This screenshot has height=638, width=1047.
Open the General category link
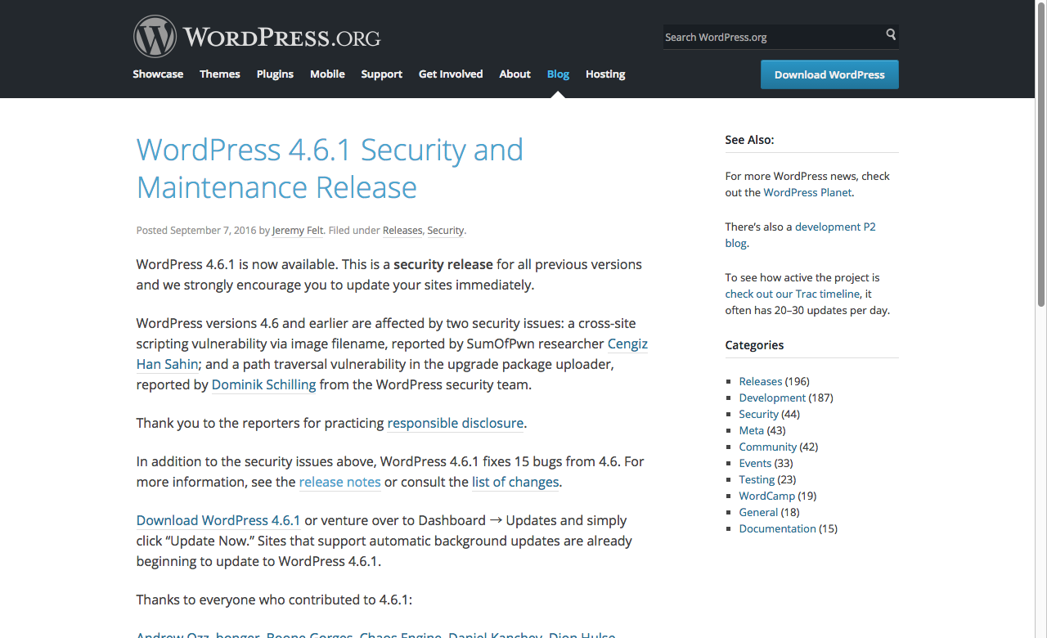tap(758, 512)
